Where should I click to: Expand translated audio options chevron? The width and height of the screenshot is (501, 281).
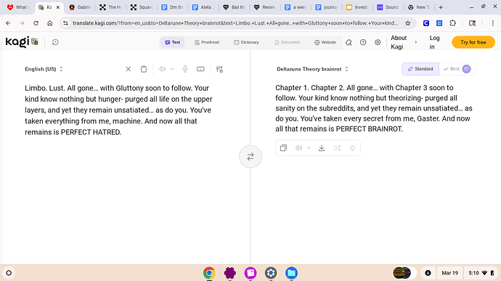point(309,147)
